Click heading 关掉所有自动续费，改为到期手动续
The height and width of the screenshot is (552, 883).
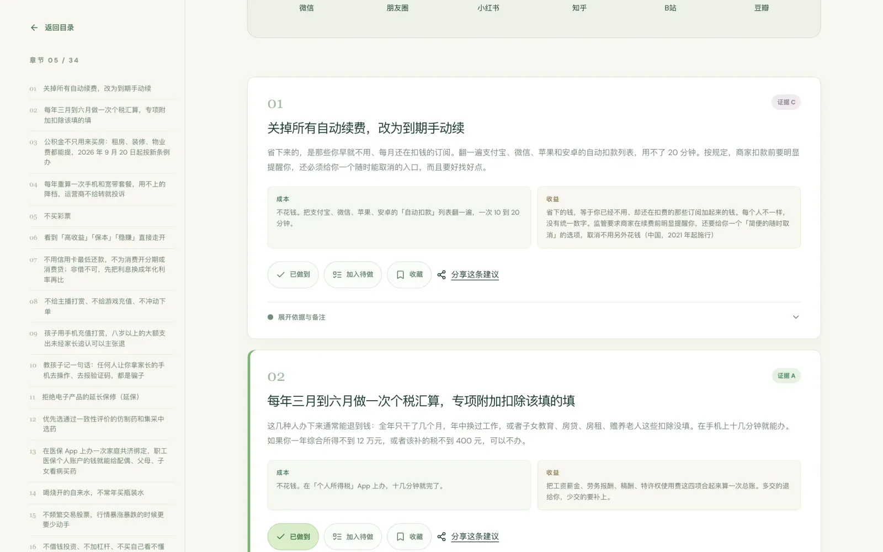[x=366, y=128]
